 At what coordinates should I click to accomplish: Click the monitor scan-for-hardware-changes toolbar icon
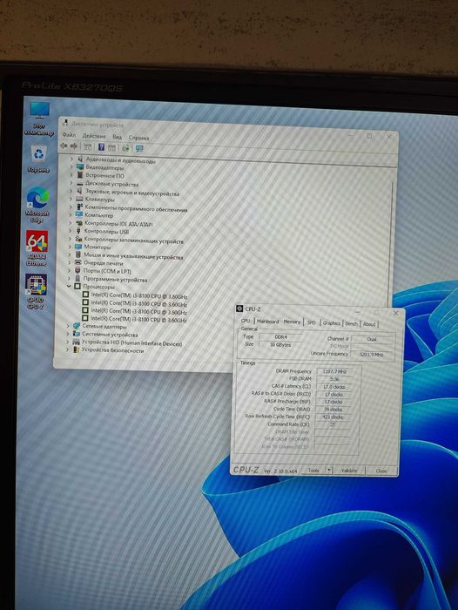[x=139, y=148]
